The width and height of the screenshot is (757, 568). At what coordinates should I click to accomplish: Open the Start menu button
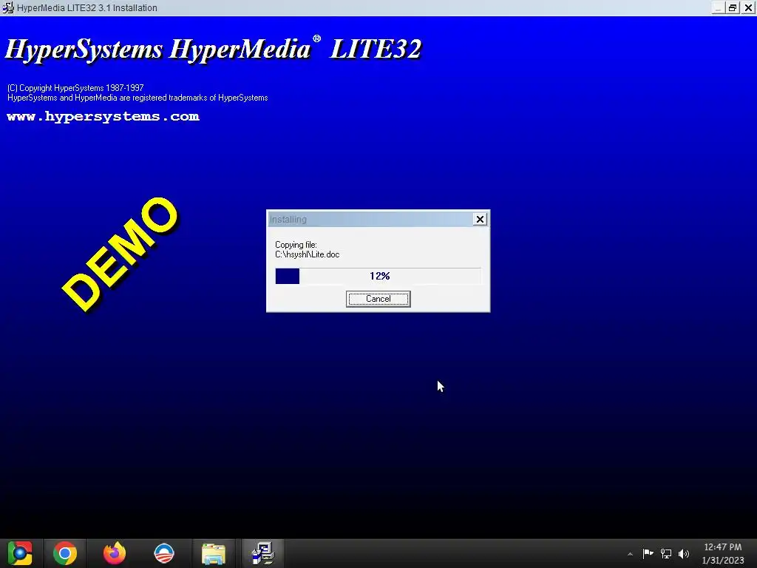pyautogui.click(x=20, y=553)
